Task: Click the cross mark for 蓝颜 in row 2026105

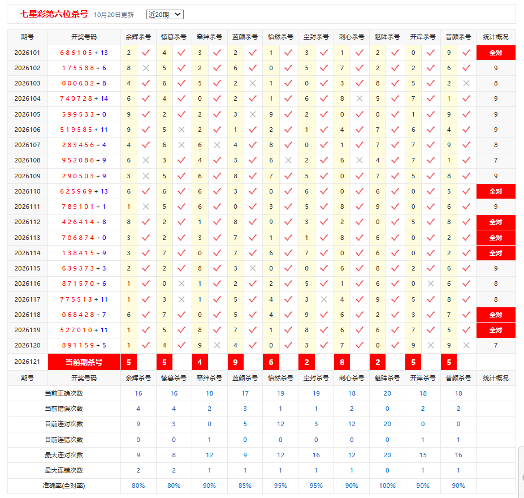Action: click(253, 114)
